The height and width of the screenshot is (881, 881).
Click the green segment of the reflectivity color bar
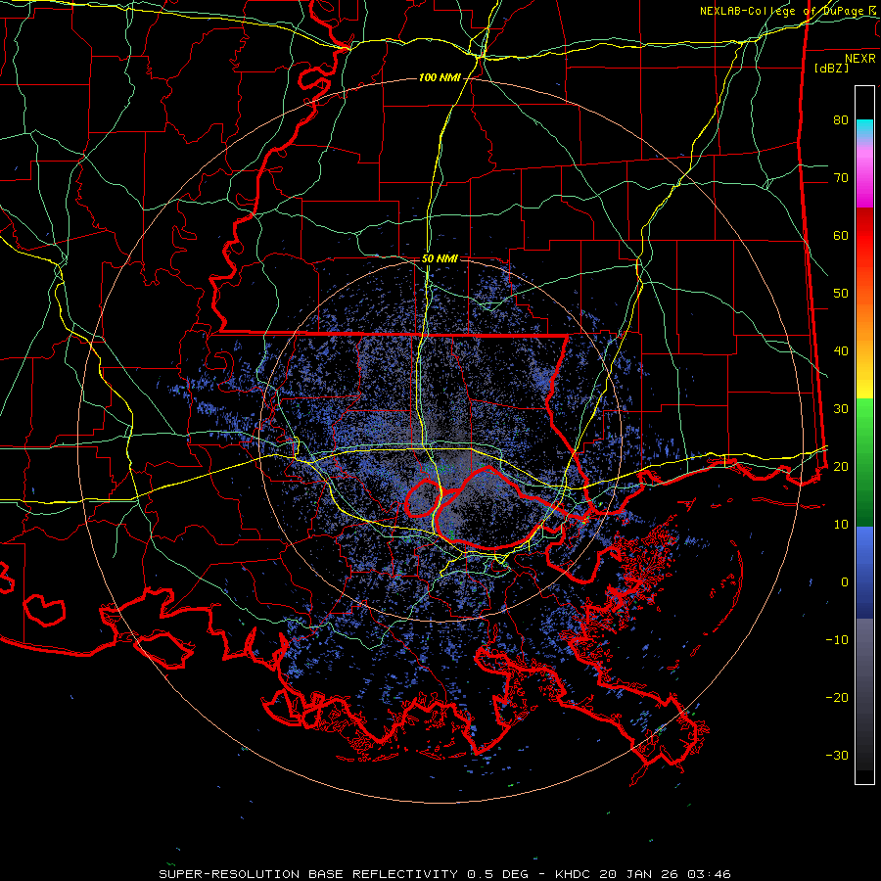pyautogui.click(x=864, y=462)
